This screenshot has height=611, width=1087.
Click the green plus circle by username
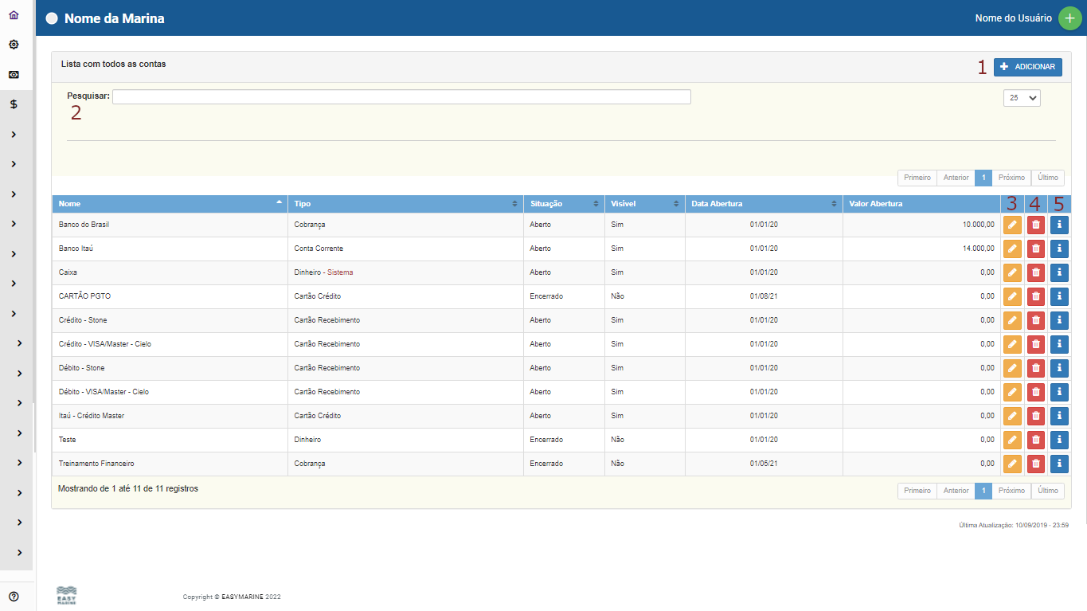[x=1069, y=18]
